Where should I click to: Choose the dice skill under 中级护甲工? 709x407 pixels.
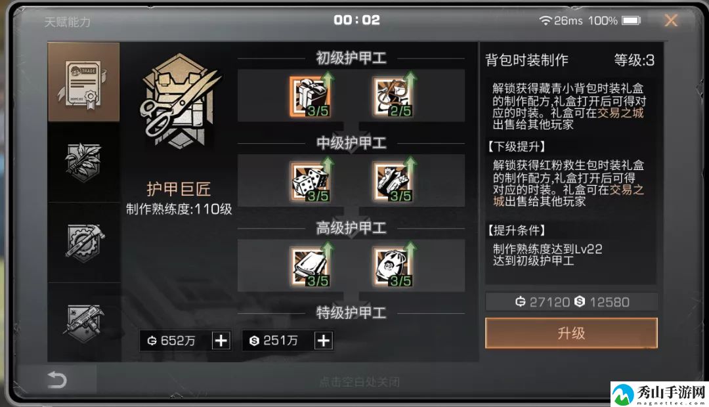point(310,181)
